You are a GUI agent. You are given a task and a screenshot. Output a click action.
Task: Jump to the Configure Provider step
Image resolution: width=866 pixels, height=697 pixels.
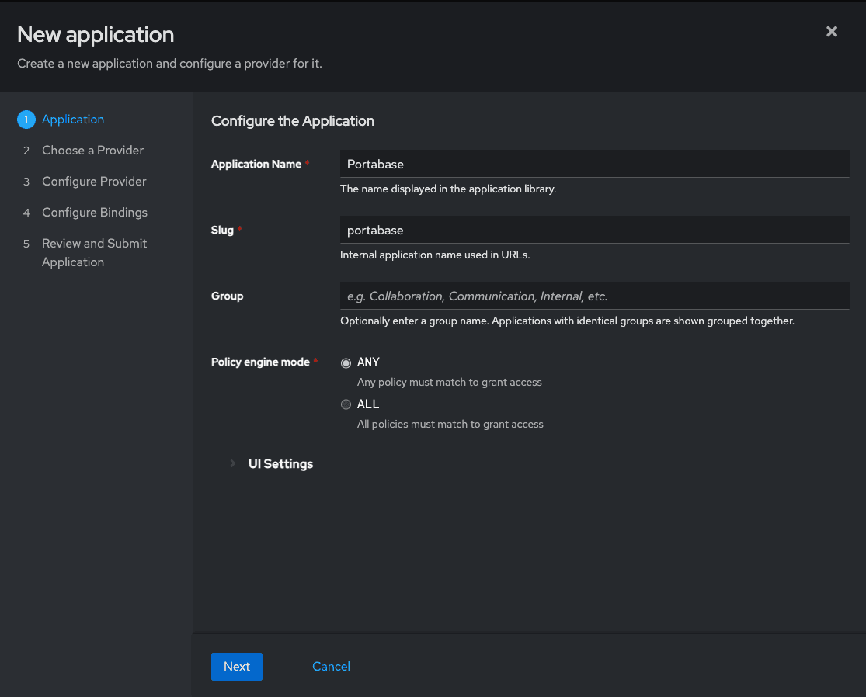[94, 181]
